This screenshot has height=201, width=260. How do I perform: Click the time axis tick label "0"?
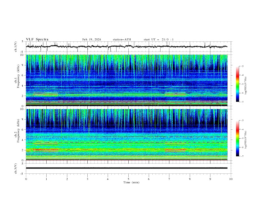(x=26, y=179)
